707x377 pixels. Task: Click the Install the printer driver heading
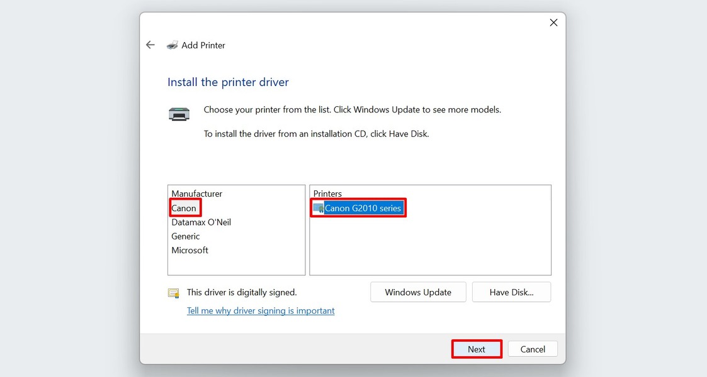pos(228,82)
